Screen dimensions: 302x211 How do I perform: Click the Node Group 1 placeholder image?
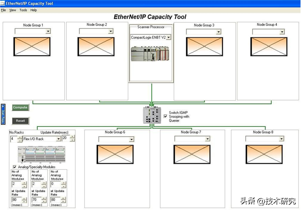[32, 46]
